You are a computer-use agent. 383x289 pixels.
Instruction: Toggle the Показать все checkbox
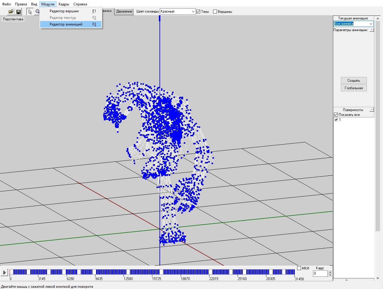336,115
